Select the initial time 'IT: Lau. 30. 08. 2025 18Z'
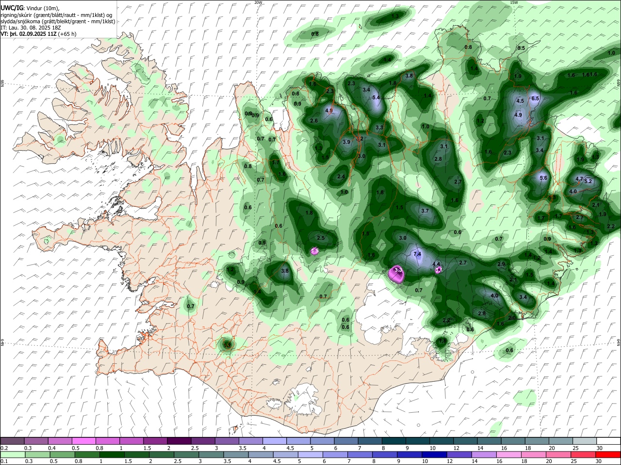 pyautogui.click(x=30, y=28)
